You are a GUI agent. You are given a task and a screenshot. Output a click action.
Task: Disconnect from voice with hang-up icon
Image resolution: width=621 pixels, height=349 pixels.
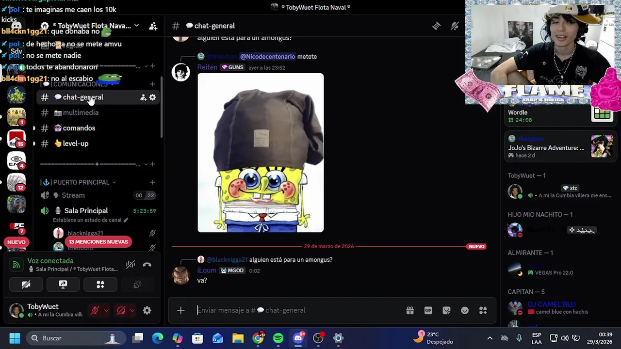[x=147, y=265]
